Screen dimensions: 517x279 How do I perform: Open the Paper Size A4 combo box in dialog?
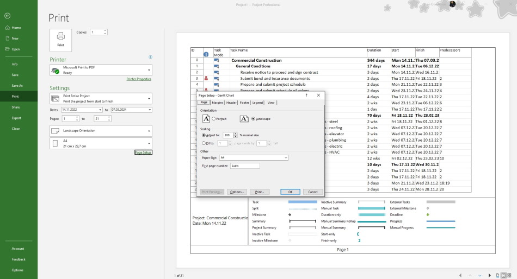[254, 157]
